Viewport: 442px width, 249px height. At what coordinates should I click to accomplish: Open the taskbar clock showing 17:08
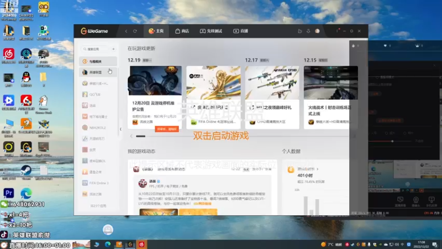421,245
